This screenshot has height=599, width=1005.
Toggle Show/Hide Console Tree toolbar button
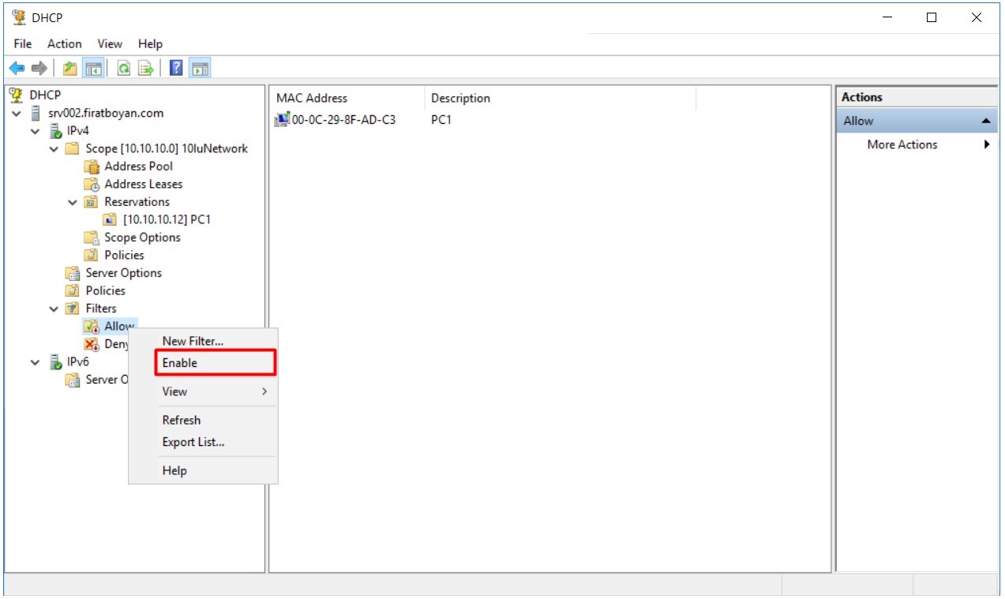[93, 69]
